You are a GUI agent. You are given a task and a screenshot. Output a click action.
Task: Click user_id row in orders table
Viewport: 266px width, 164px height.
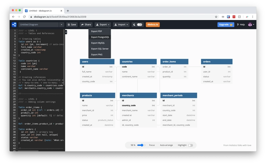pos(217,72)
